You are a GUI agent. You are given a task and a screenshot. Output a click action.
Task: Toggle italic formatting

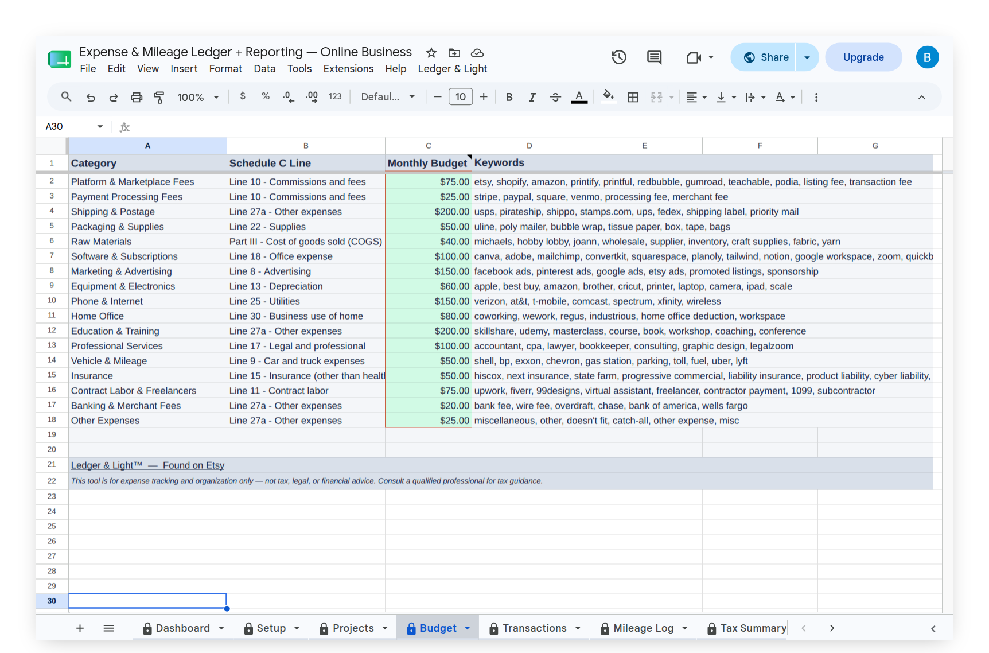click(532, 98)
